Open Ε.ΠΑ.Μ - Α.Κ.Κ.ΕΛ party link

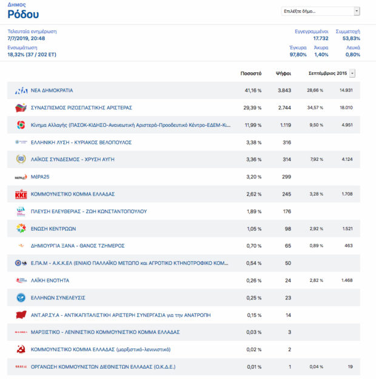(129, 263)
